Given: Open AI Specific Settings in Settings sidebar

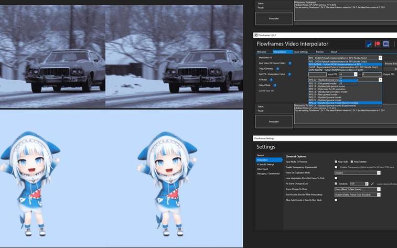Looking at the screenshot, I should [x=265, y=165].
